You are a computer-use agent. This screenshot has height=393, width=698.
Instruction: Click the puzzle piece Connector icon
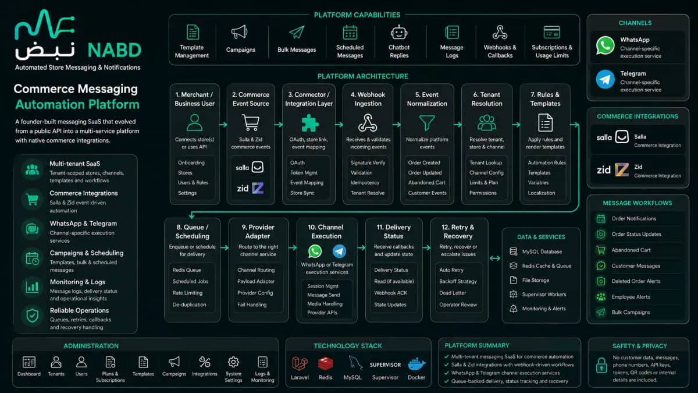coord(309,123)
